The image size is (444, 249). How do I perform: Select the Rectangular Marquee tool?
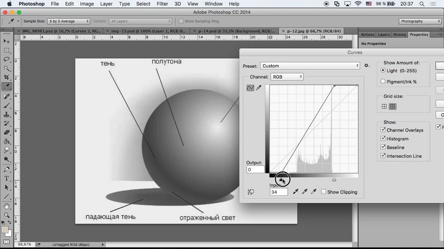[x=7, y=51]
